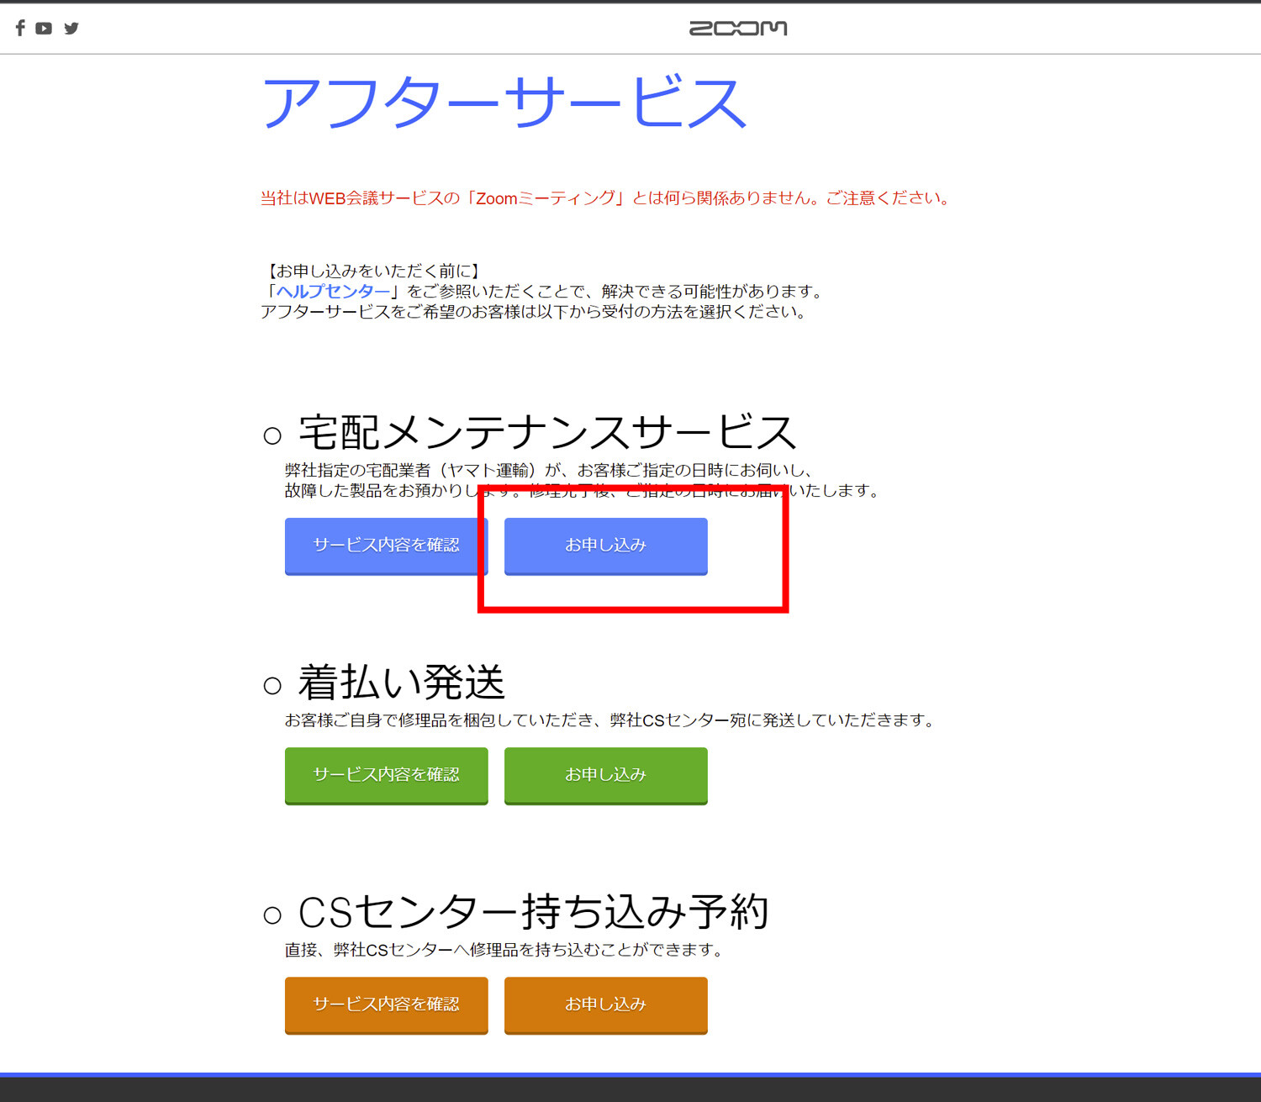The image size is (1261, 1102).
Task: Click the 【お申し込みをいただく前に】 text
Action: [372, 271]
